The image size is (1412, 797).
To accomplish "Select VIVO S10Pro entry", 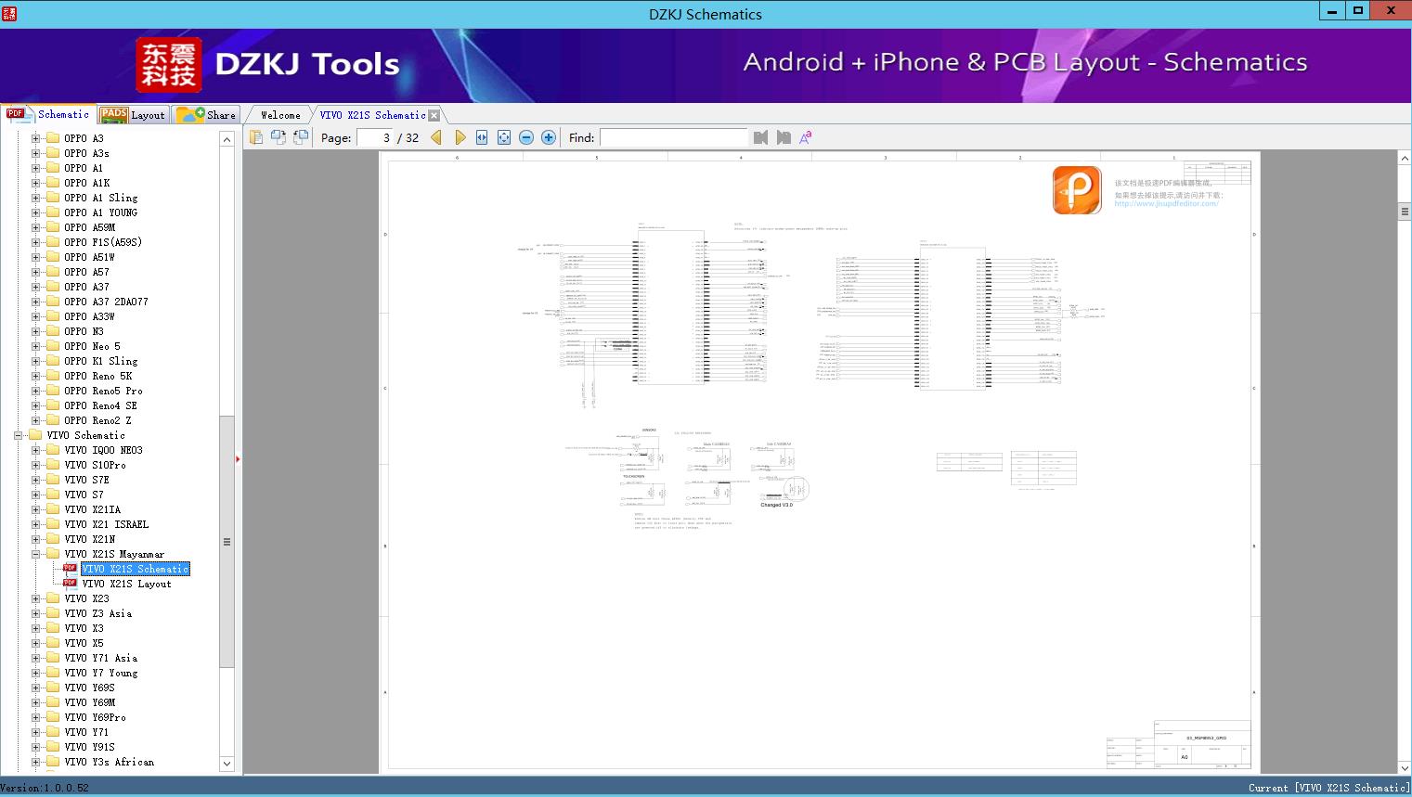I will click(x=95, y=465).
